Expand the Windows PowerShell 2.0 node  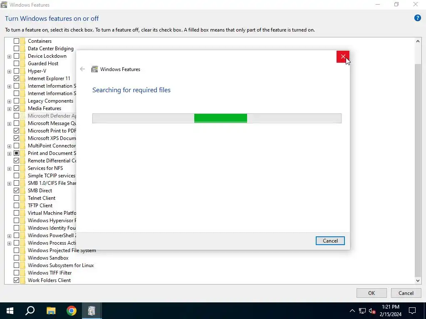coord(9,236)
